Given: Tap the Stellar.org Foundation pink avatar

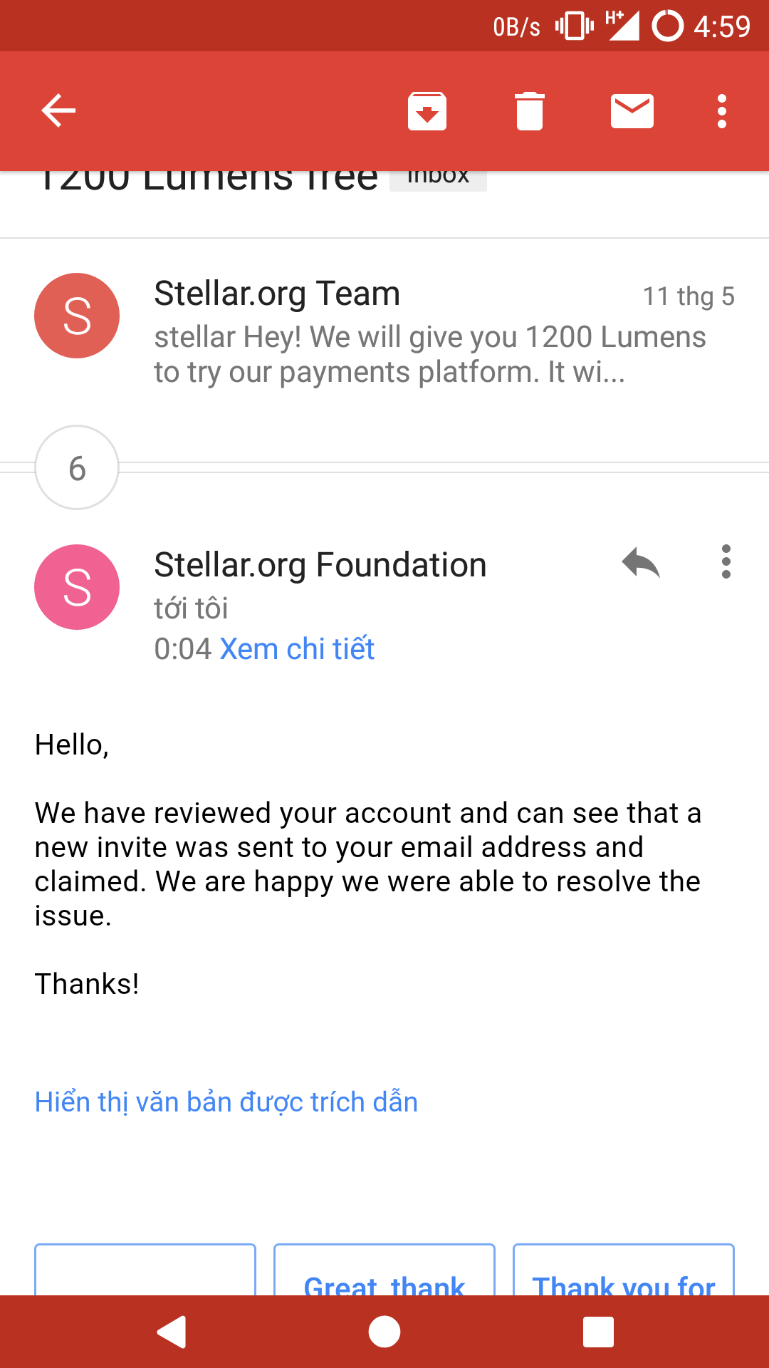Looking at the screenshot, I should click(x=77, y=587).
